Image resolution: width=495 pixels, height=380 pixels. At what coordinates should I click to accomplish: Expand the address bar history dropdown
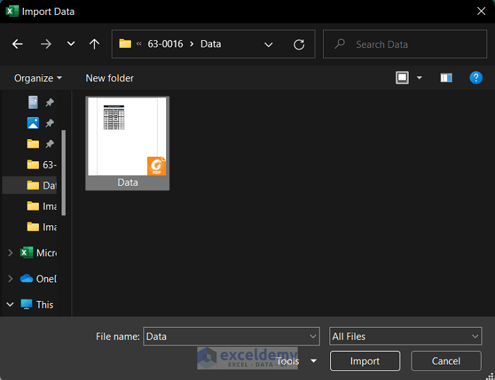tap(268, 44)
